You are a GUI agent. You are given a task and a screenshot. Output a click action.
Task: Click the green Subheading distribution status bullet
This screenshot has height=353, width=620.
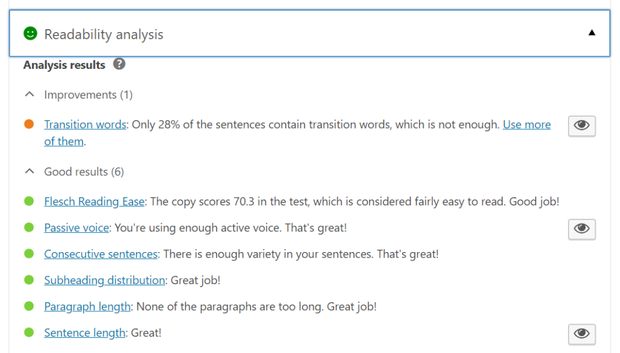coord(28,280)
